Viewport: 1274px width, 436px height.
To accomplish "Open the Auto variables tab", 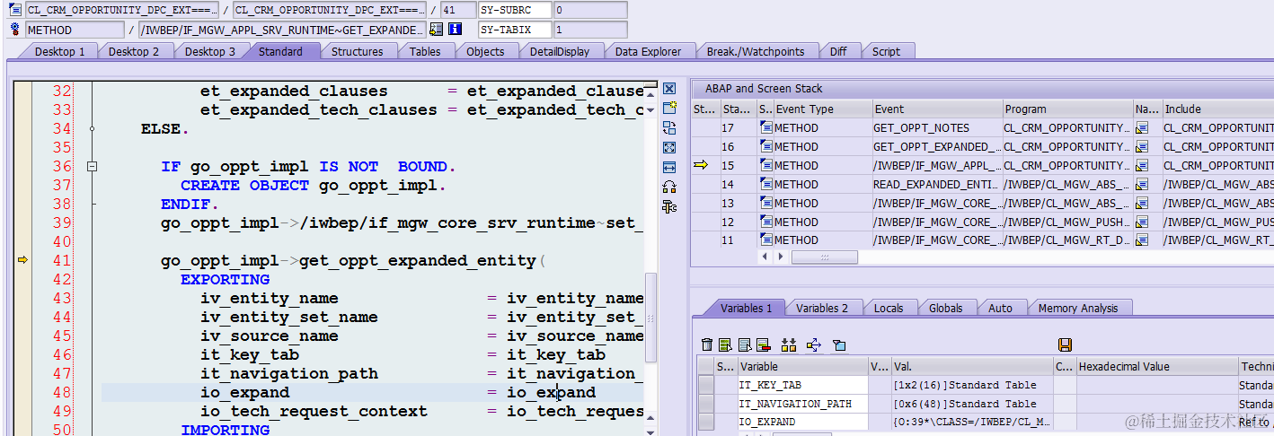I will 1000,308.
